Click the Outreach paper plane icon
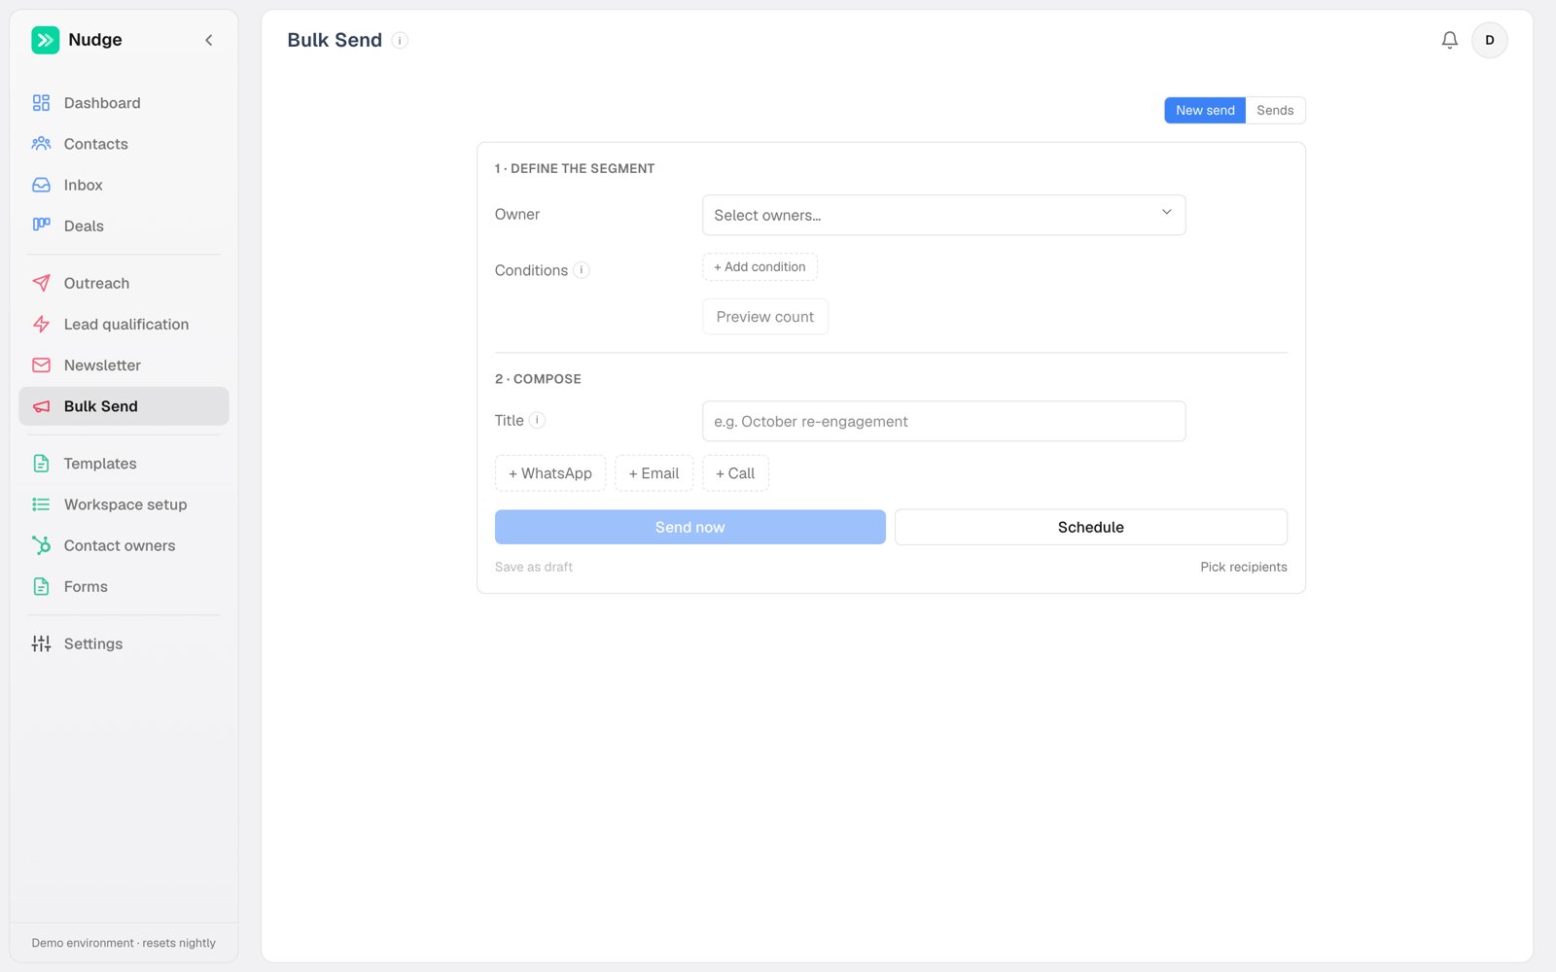This screenshot has height=972, width=1556. pos(41,283)
